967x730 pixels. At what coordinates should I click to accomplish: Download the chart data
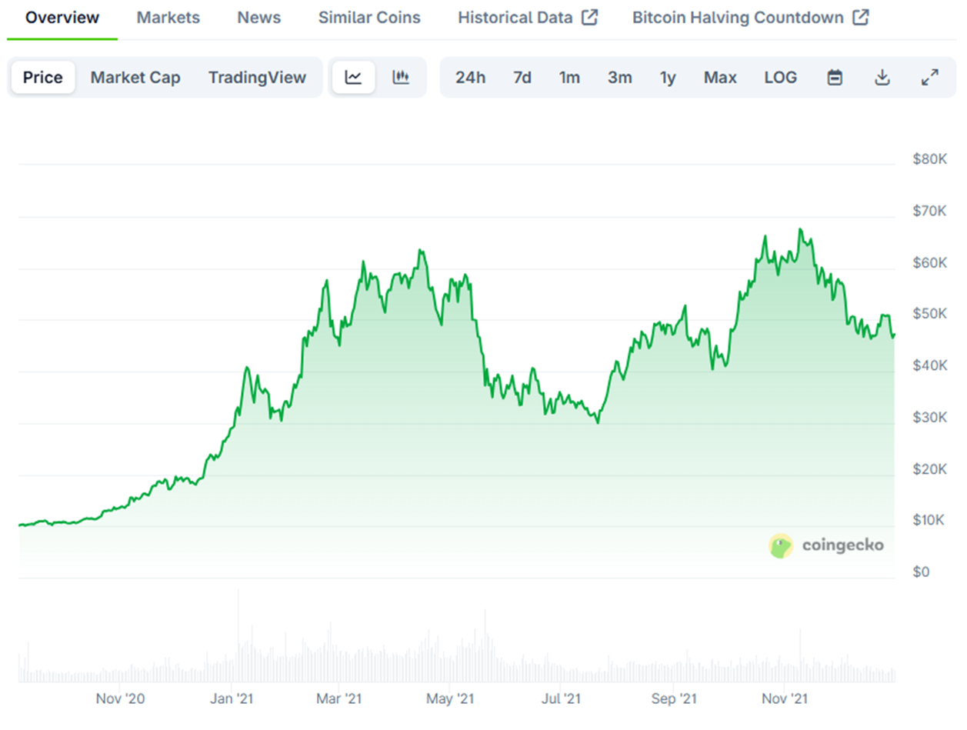(x=882, y=77)
